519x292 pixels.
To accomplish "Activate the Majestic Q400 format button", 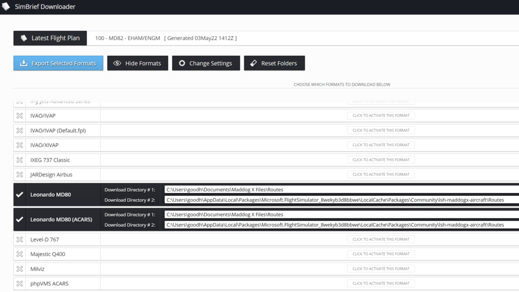I will tap(381, 254).
